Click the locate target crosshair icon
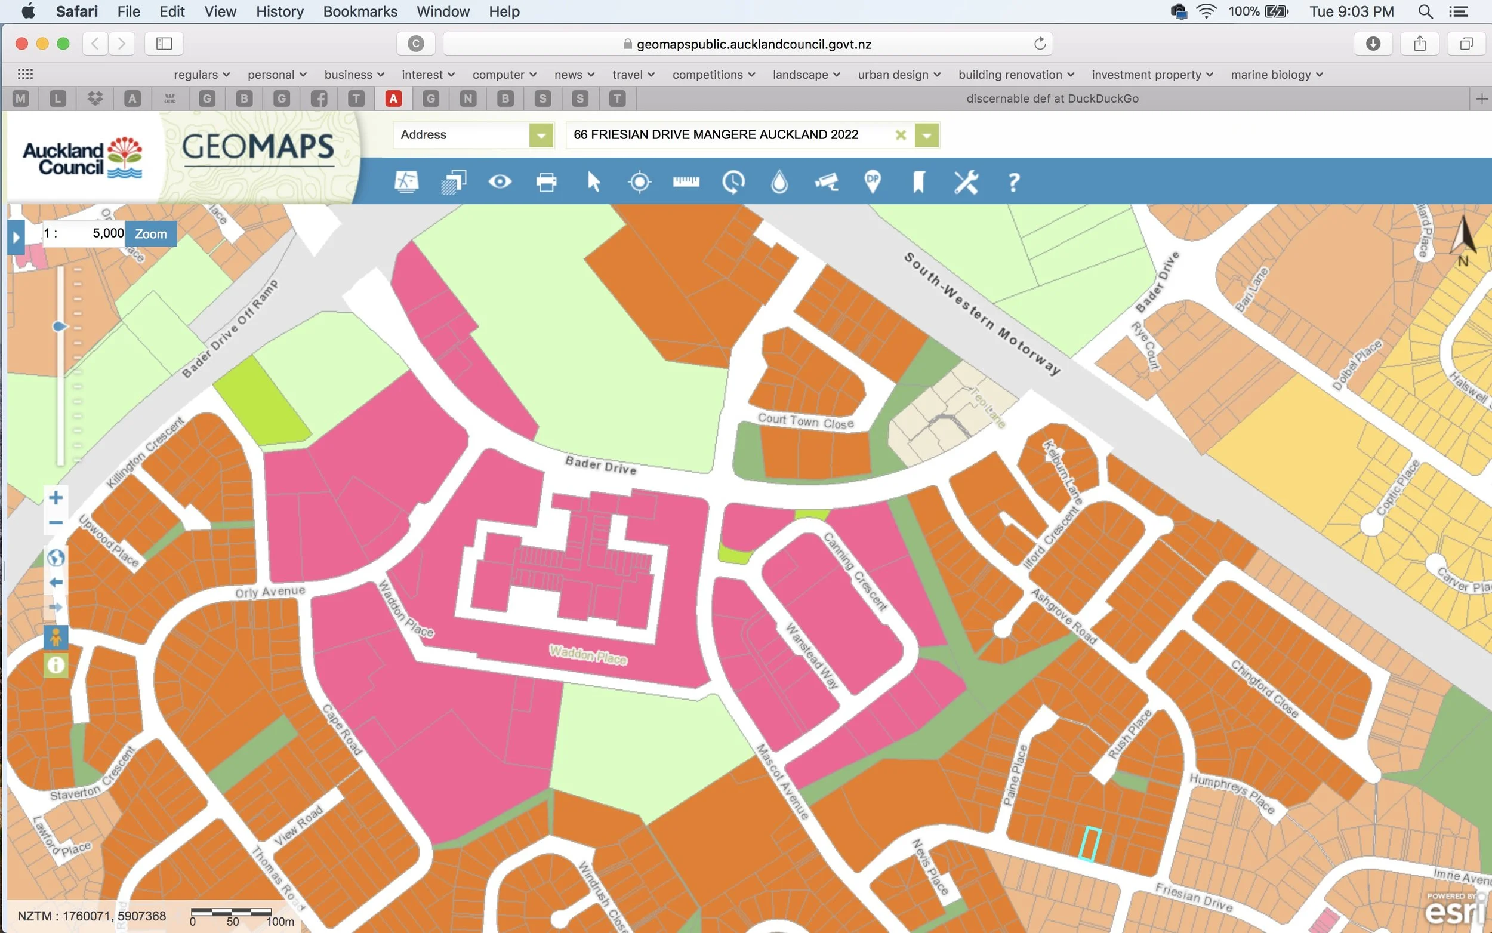 (640, 182)
